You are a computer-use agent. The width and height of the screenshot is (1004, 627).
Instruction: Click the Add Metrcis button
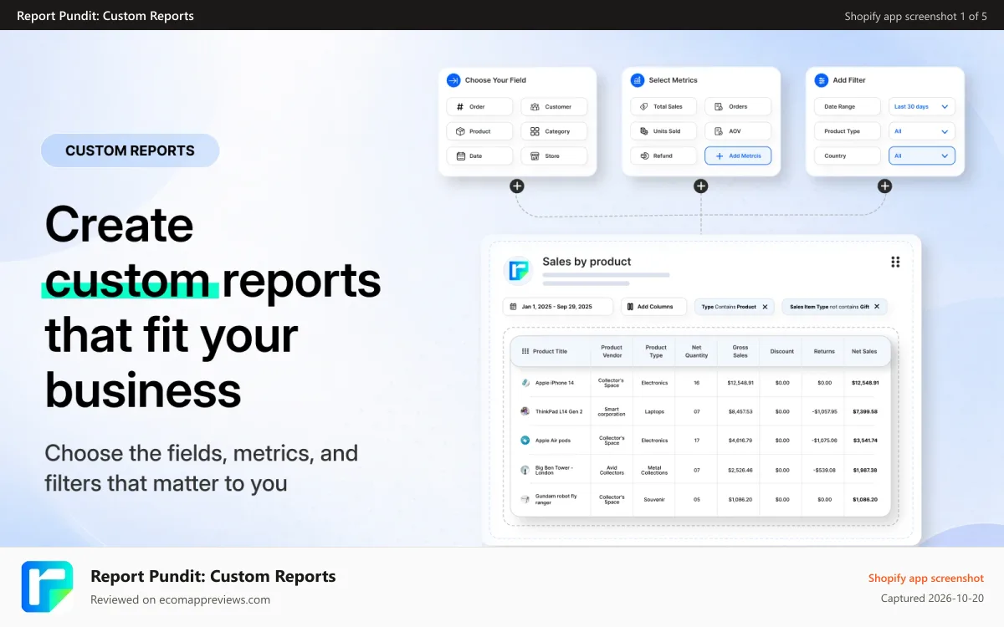738,155
